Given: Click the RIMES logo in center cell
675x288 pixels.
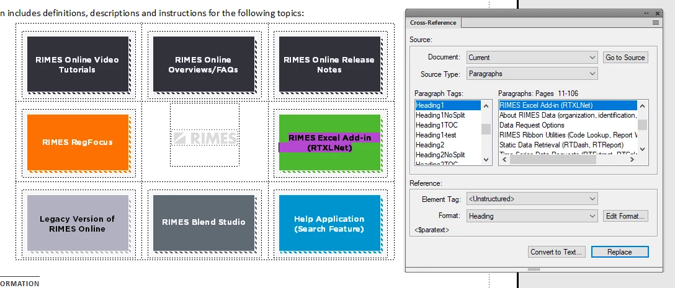Looking at the screenshot, I should pyautogui.click(x=205, y=138).
